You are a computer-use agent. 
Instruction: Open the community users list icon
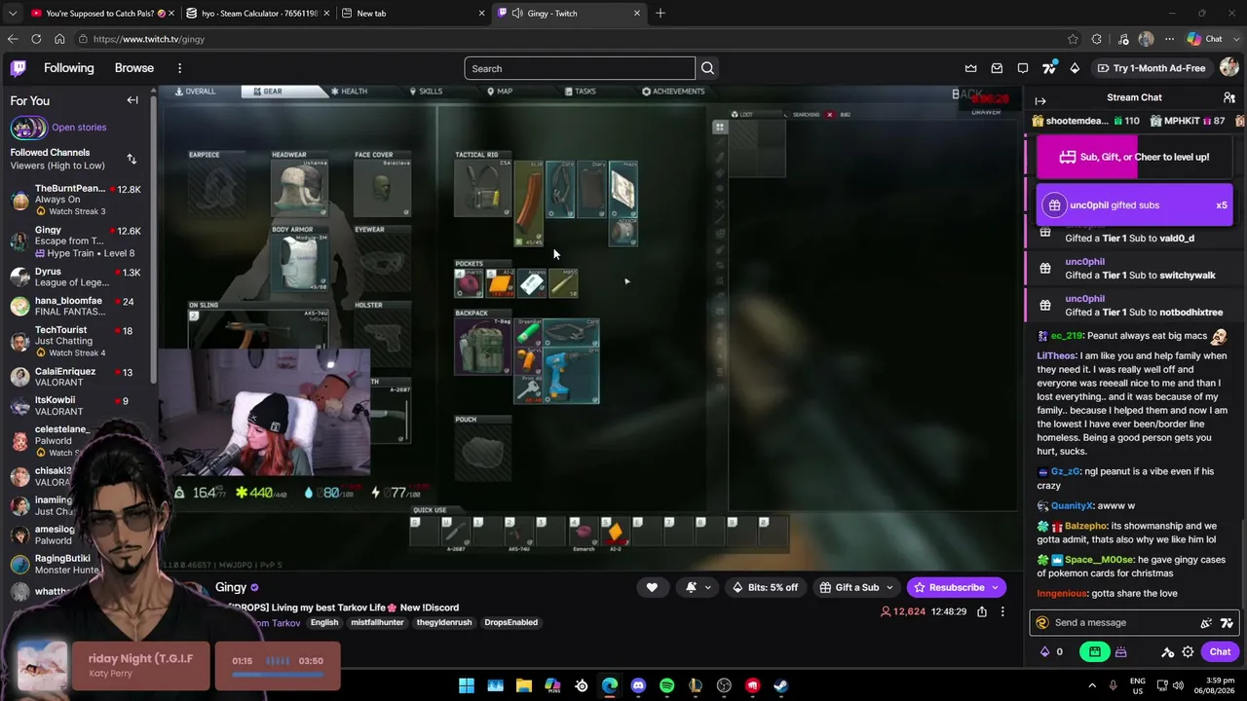(1229, 97)
